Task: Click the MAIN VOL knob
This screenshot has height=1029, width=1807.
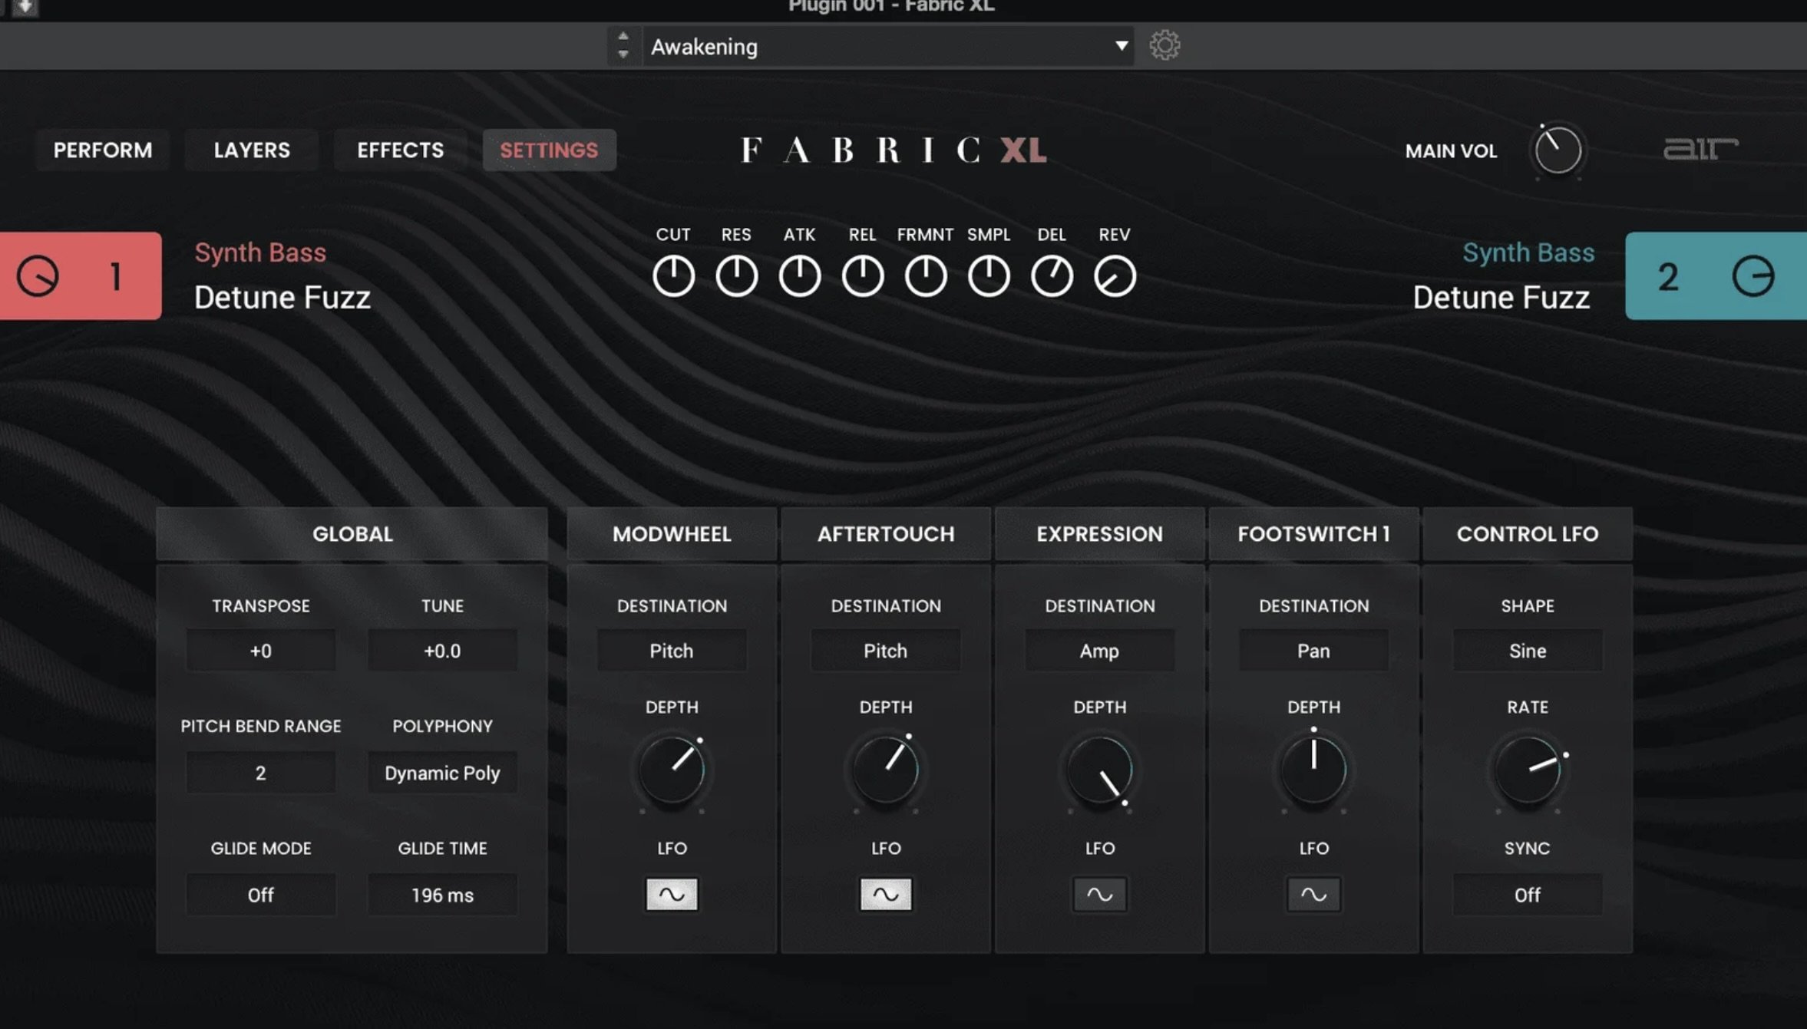Action: tap(1557, 150)
